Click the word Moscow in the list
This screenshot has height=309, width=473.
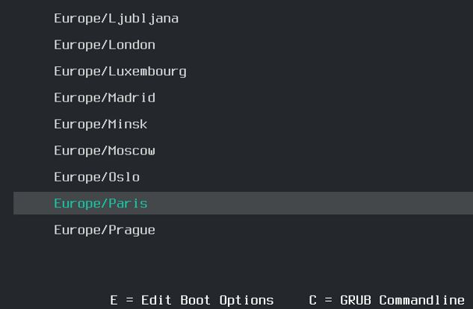(132, 151)
